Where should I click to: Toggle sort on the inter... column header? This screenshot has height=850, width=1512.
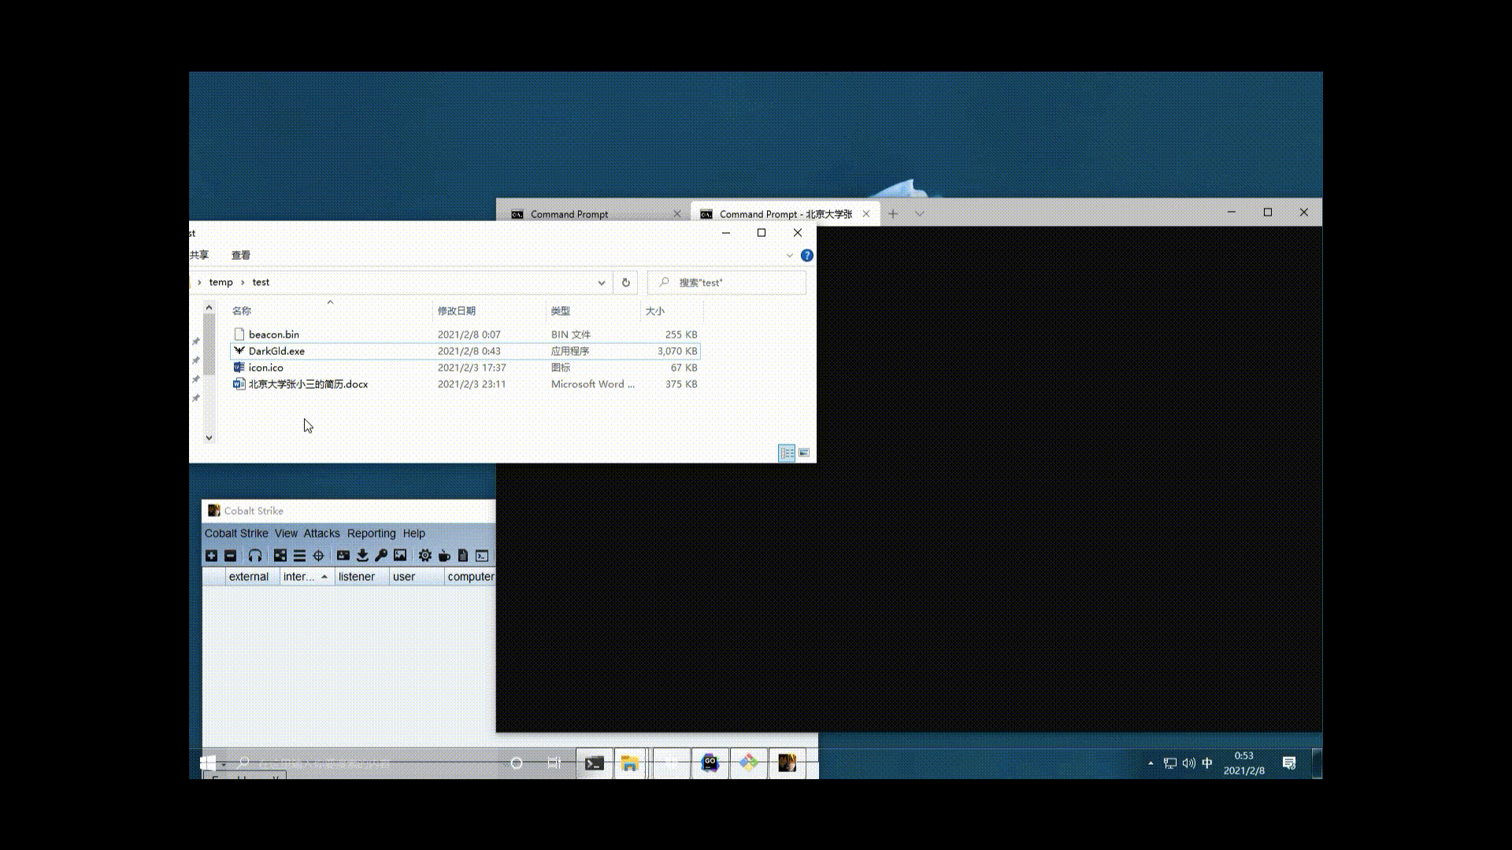click(x=306, y=577)
